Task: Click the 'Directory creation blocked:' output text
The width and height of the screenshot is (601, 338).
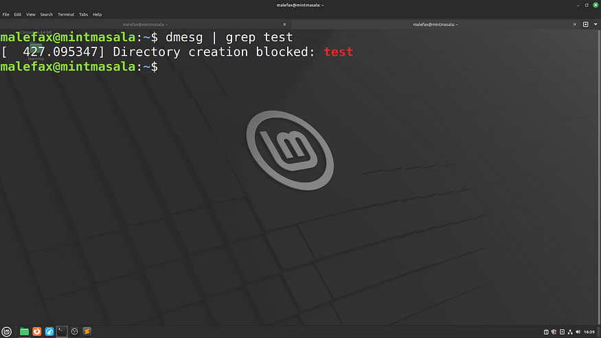Action: [214, 52]
